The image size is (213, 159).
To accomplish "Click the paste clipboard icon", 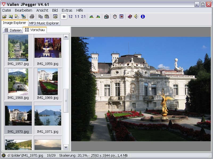I will [x=47, y=16].
